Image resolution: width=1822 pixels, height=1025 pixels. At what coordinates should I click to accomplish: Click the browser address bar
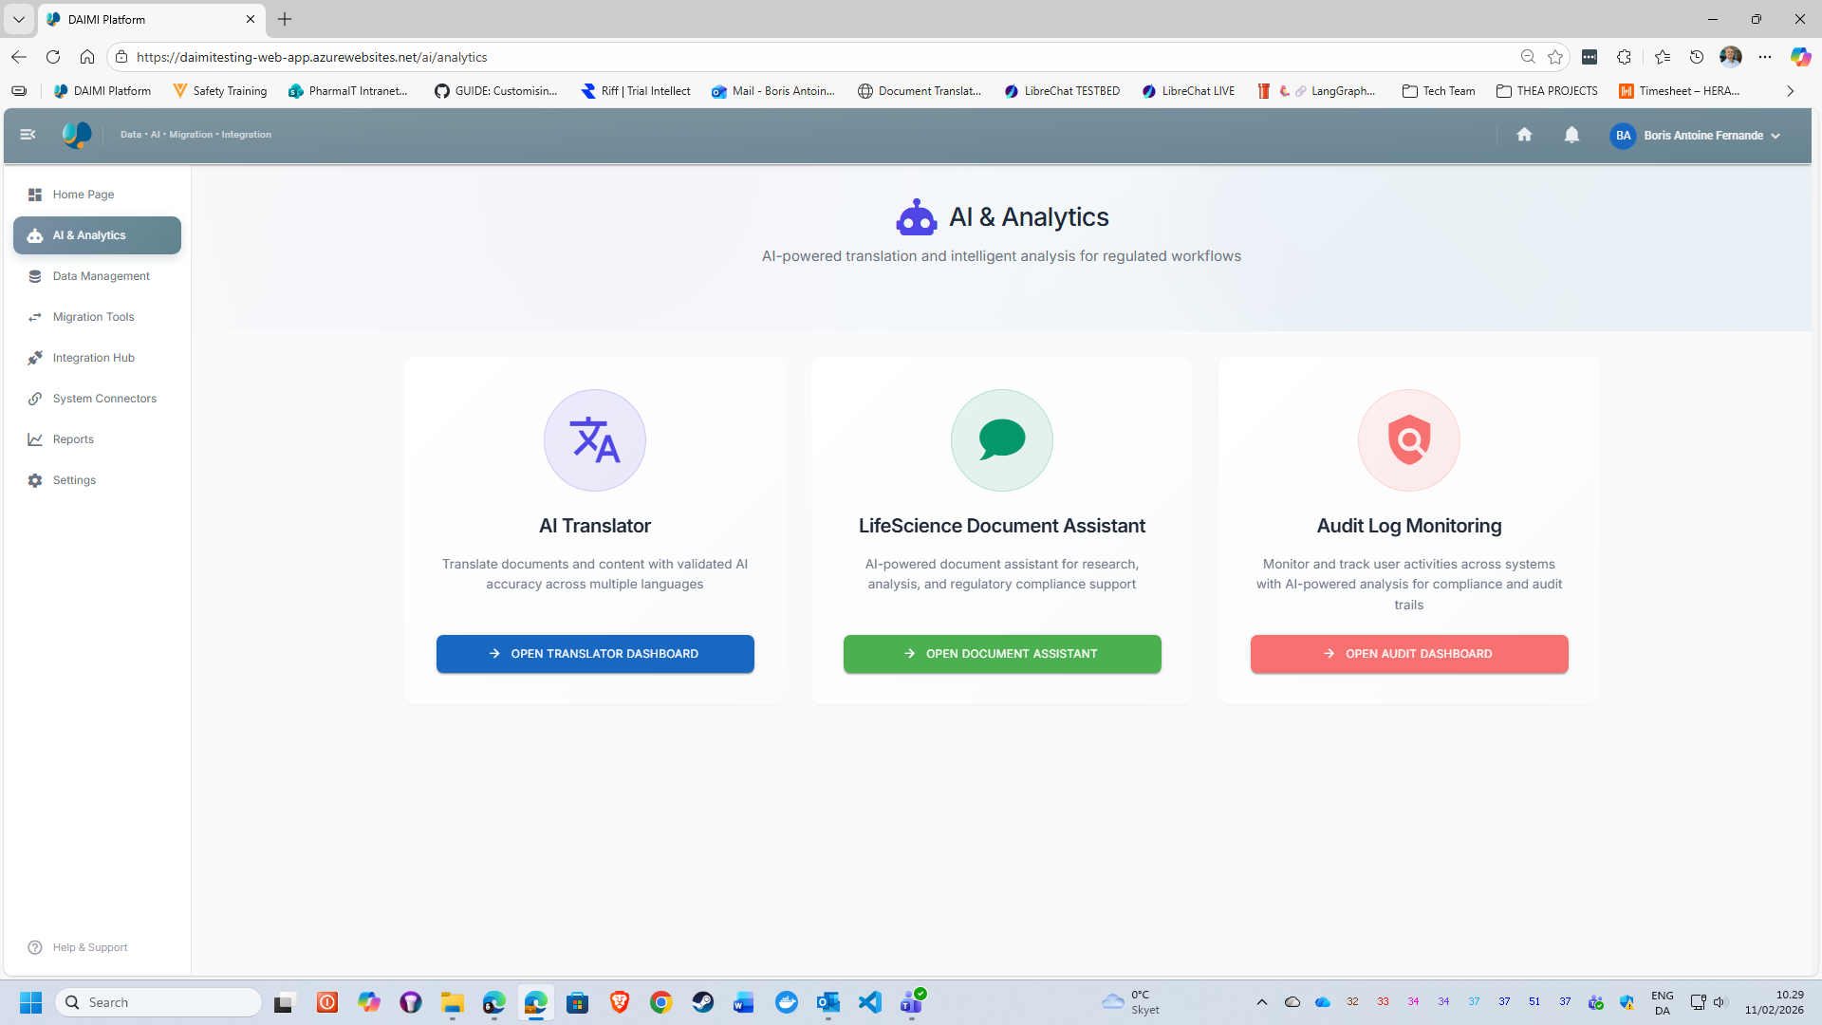(816, 57)
